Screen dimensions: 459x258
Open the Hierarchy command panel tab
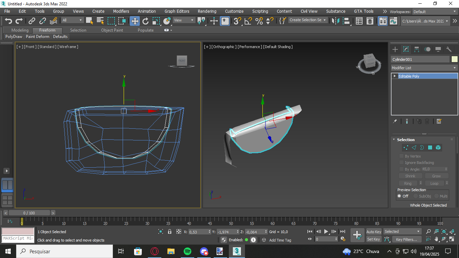point(417,49)
